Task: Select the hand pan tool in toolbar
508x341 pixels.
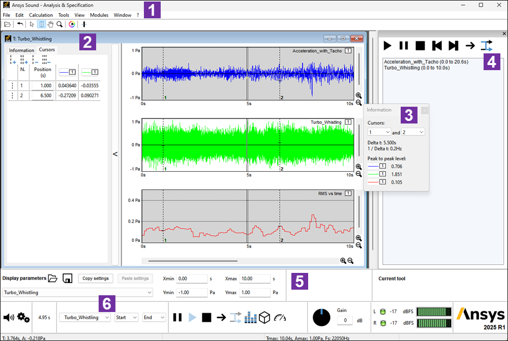Action: point(50,24)
